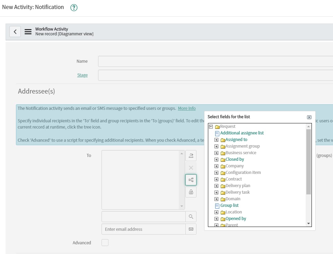Click the user lookup input field
This screenshot has height=254, width=333.
pyautogui.click(x=143, y=217)
